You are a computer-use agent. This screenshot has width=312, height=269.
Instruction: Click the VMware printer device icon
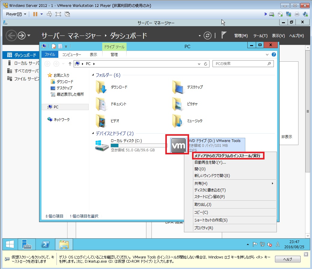pyautogui.click(x=297, y=14)
